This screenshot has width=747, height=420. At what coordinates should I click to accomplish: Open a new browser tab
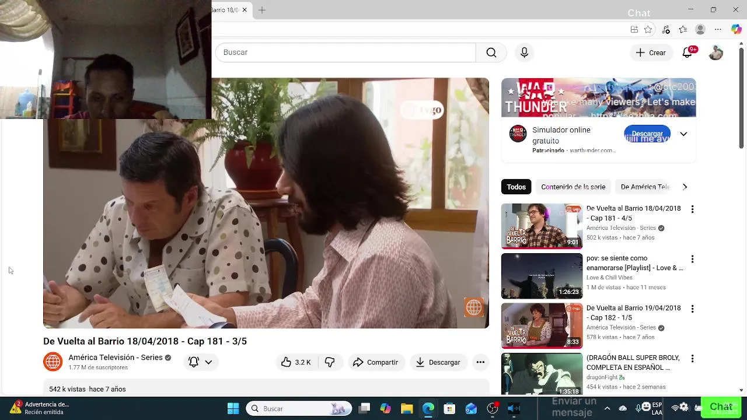pos(262,10)
